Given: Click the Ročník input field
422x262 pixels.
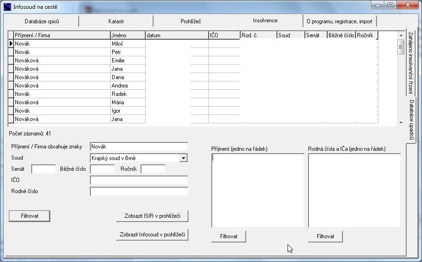Looking at the screenshot, I should 153,169.
